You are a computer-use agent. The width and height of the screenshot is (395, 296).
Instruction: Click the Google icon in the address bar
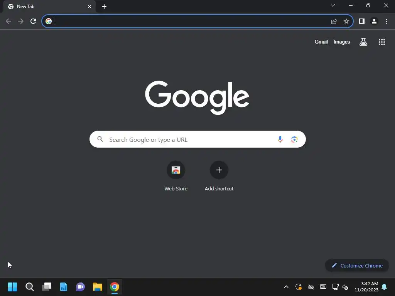[x=49, y=21]
